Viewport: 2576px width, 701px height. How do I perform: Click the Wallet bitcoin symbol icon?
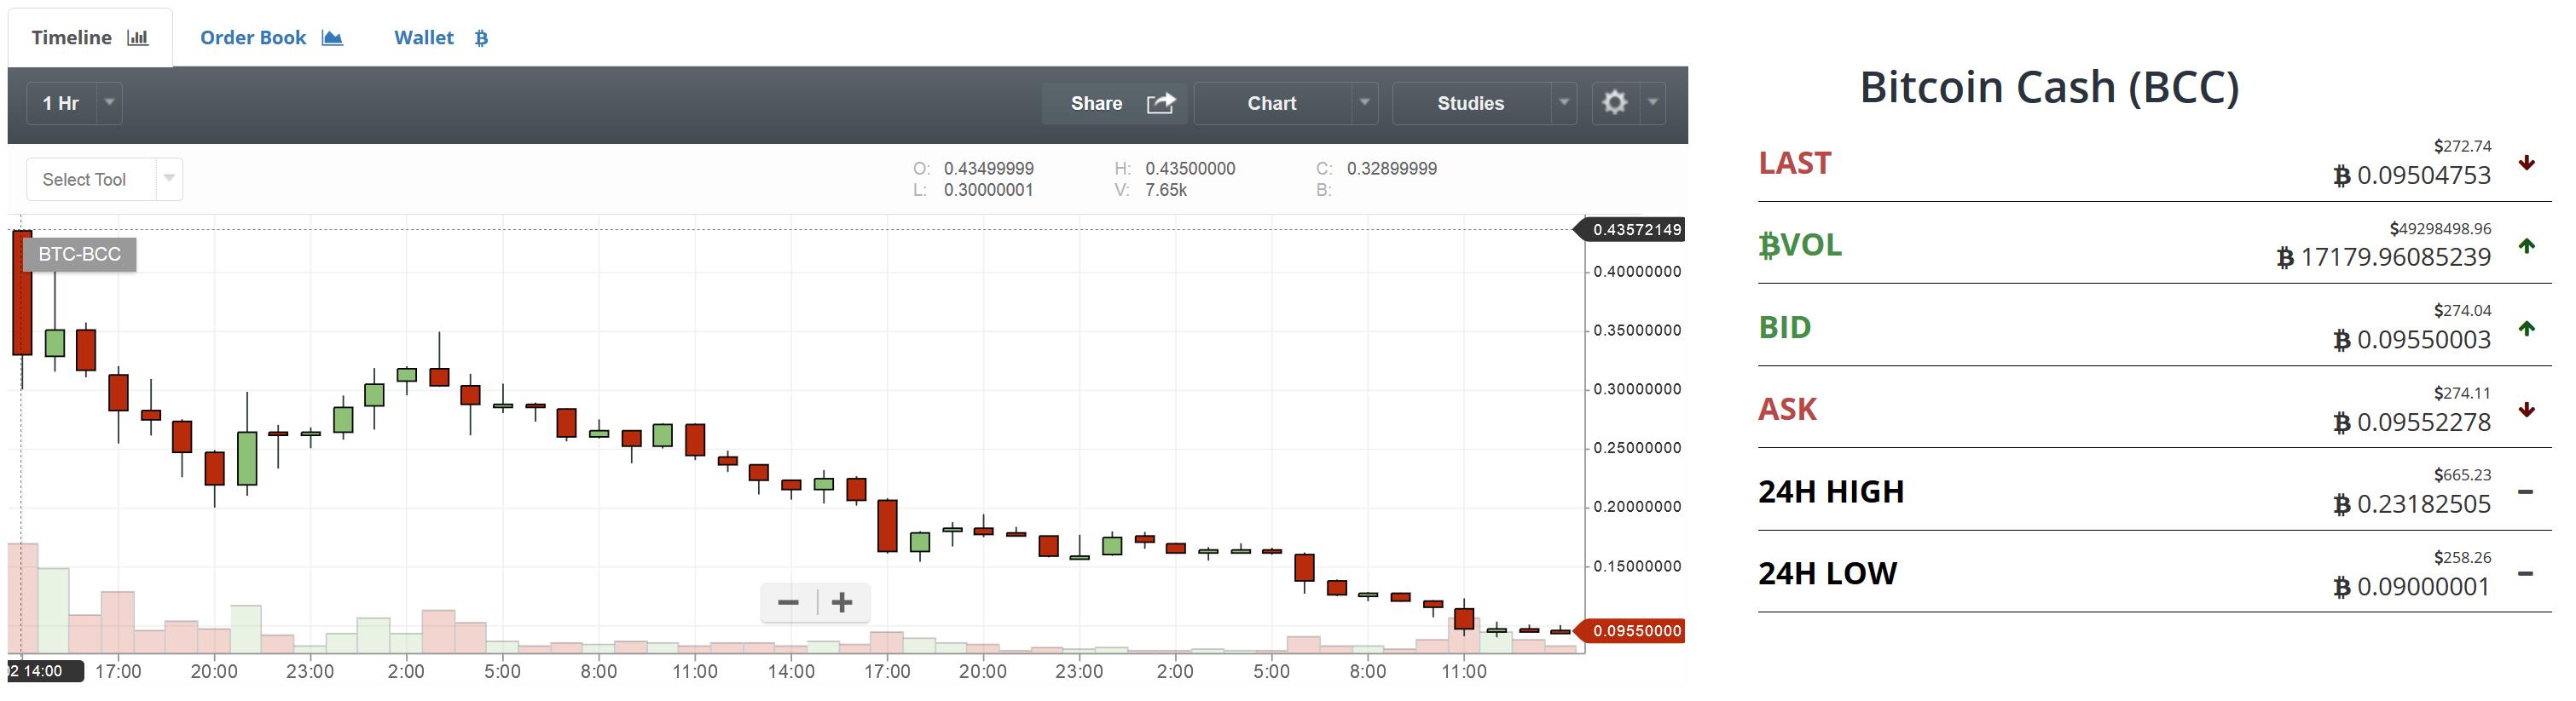tap(481, 38)
